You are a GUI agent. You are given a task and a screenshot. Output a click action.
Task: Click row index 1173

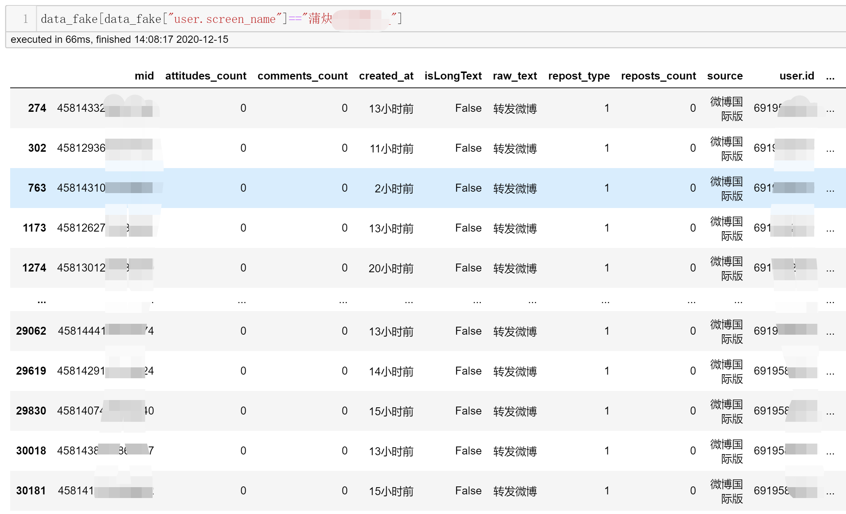pos(35,228)
